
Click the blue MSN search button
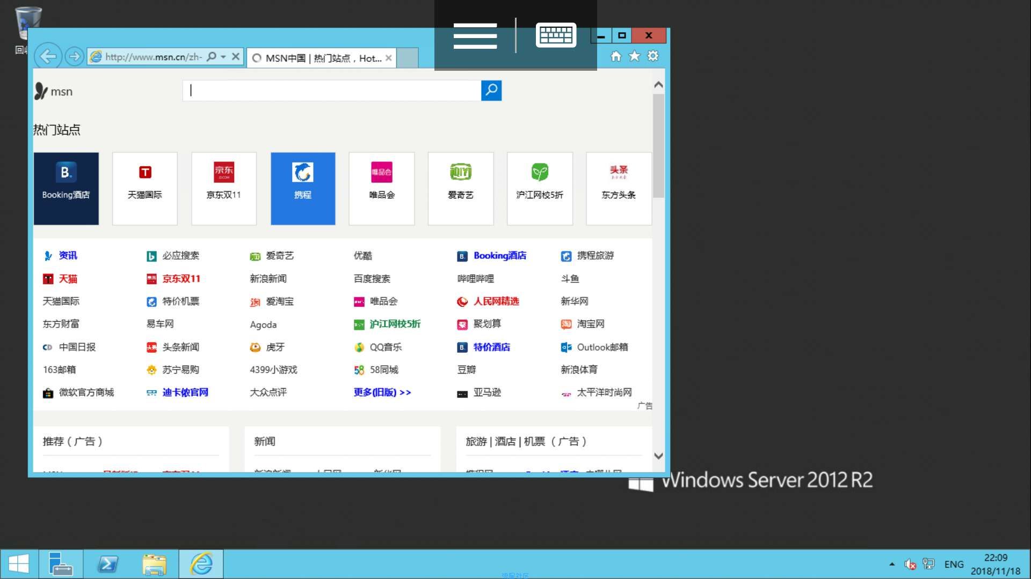[x=491, y=91]
